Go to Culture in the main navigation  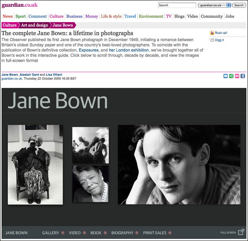(56, 16)
